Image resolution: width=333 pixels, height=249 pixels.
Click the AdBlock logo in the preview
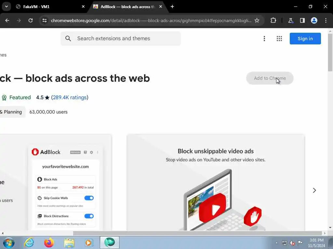tap(46, 152)
